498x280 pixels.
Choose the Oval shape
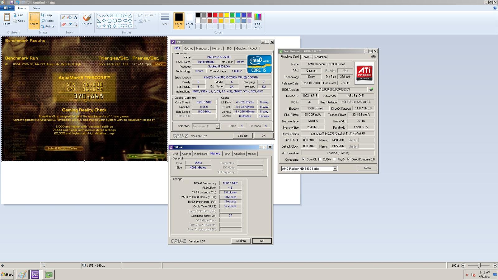[x=109, y=16]
